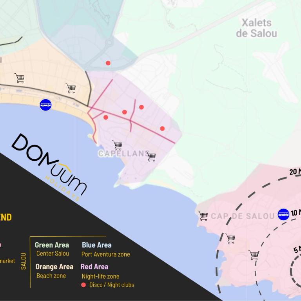Click the shopping cart just above the CAPELLANS label

point(118,145)
